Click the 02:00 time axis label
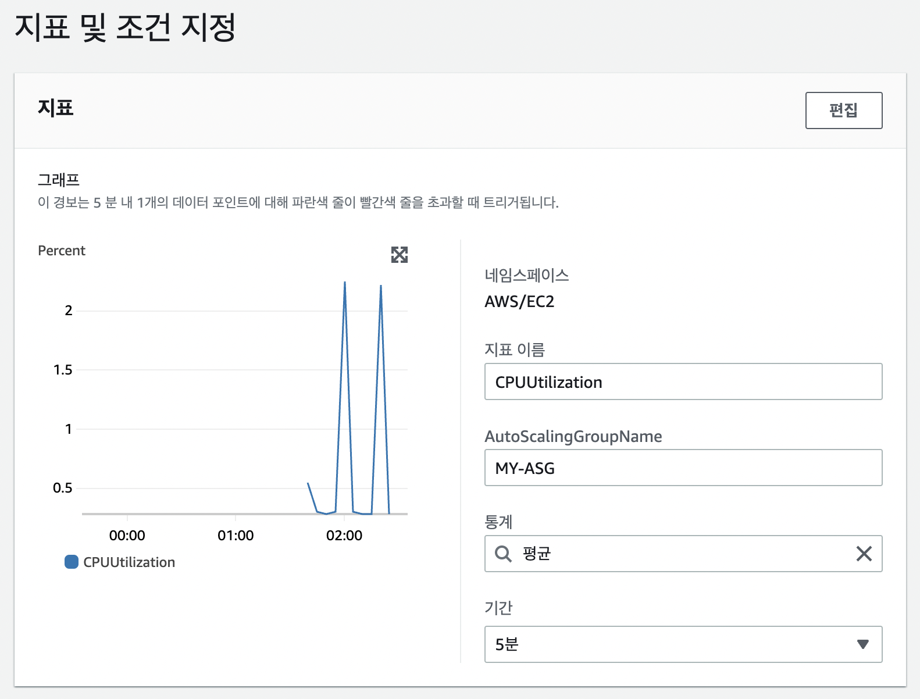920x699 pixels. click(344, 536)
